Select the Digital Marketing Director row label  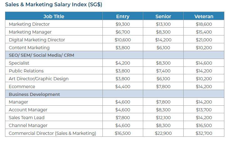(x=37, y=40)
